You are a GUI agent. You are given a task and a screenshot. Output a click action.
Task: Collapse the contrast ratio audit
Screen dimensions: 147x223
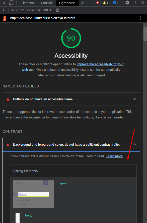71,145
